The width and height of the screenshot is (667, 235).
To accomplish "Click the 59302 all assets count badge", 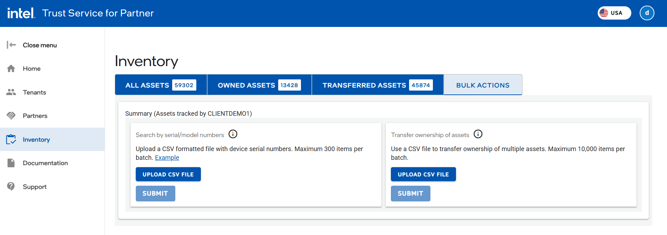I will 184,85.
